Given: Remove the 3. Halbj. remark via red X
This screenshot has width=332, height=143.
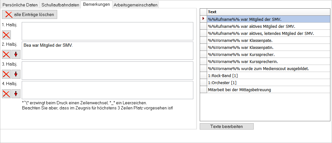Looking at the screenshot, I should (x=6, y=74).
